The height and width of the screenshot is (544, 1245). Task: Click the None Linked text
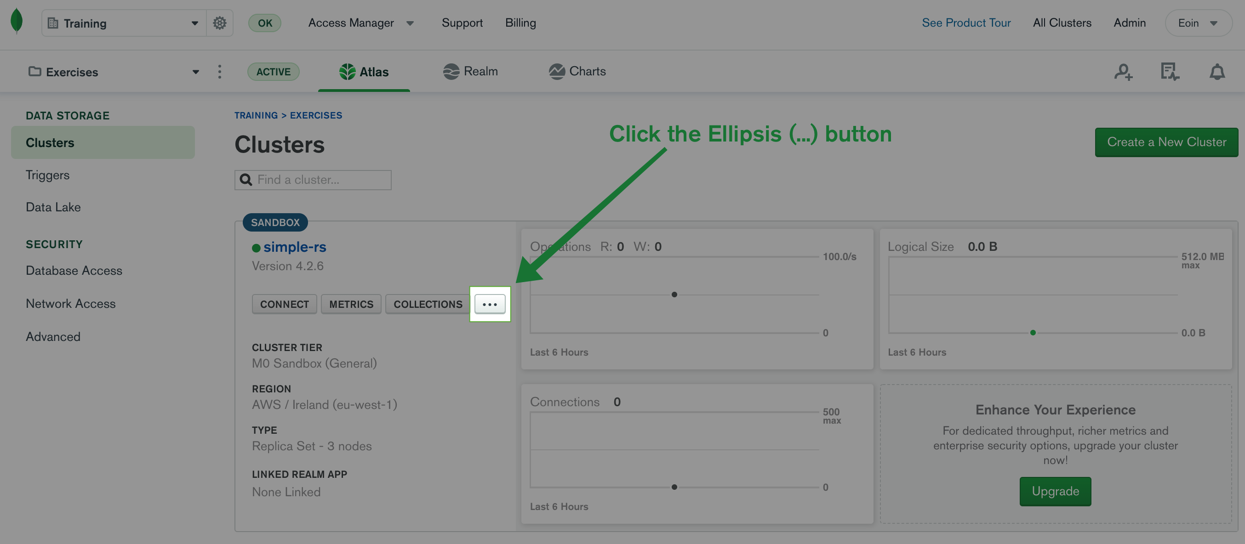pos(286,492)
